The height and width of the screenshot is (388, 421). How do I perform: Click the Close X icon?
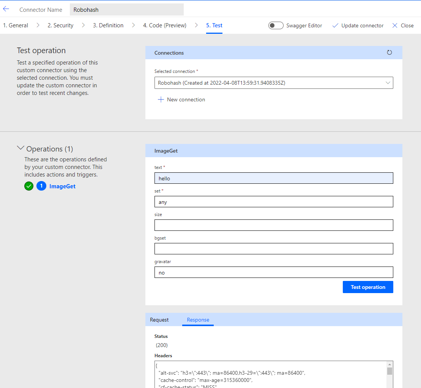coord(395,25)
